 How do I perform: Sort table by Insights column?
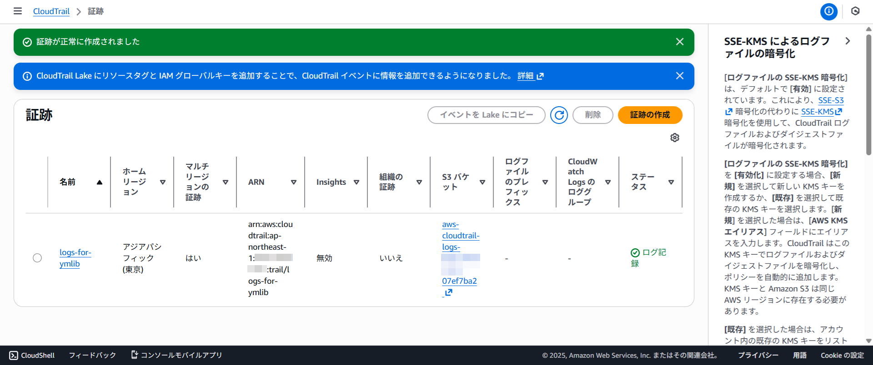(356, 182)
